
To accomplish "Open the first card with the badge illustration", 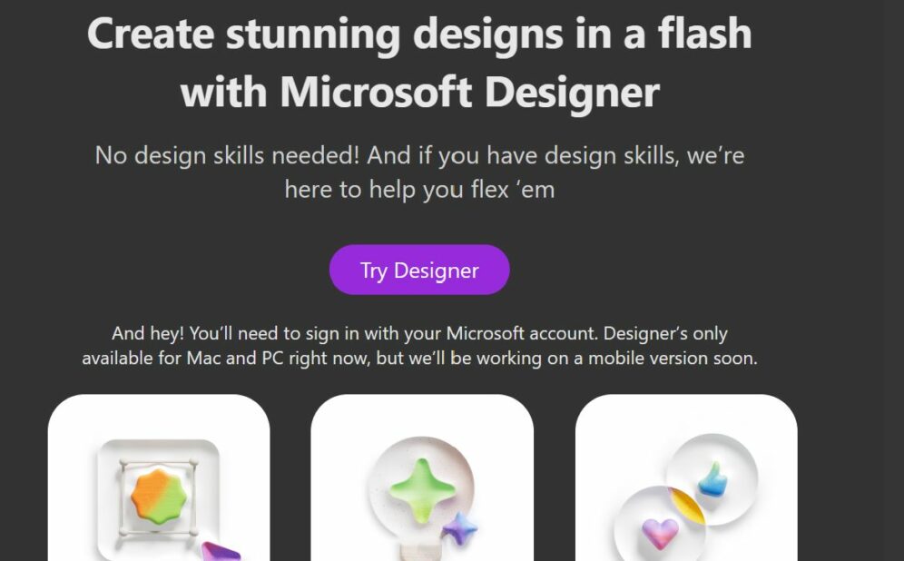I will (159, 477).
